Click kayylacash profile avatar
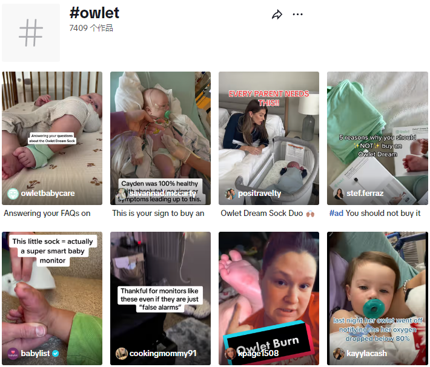Viewport: 430px width, 367px height. pos(339,354)
